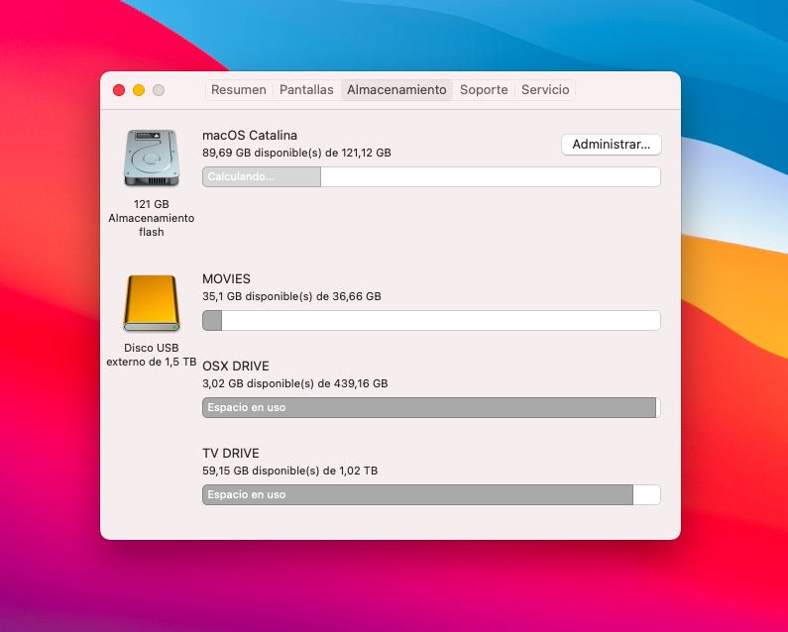This screenshot has height=632, width=788.
Task: Click the internal flash drive icon
Action: click(x=151, y=158)
